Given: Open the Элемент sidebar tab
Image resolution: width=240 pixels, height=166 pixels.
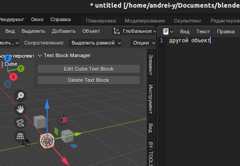Looking at the screenshot, I should tap(150, 65).
